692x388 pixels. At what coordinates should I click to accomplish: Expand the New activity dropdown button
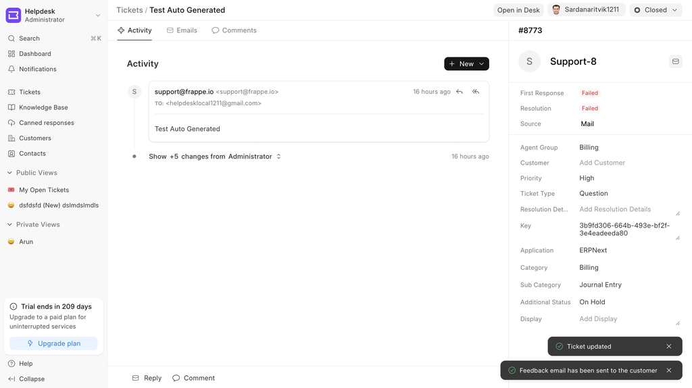(466, 63)
